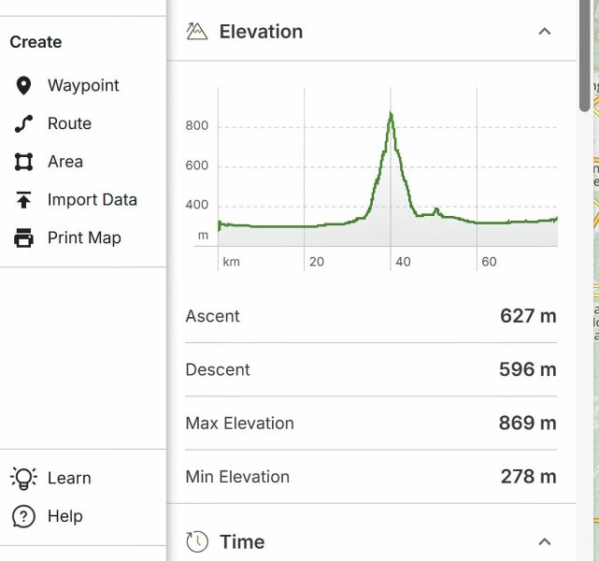Click the map strip at the right edge

tap(594, 280)
